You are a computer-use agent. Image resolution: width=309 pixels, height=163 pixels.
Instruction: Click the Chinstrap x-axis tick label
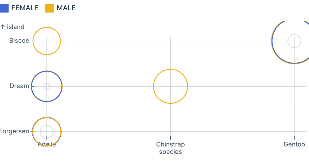[170, 144]
